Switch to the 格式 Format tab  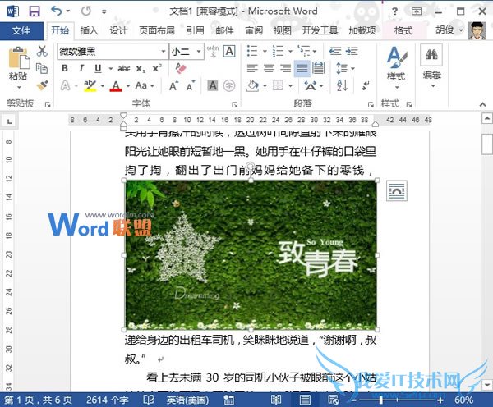[x=403, y=30]
